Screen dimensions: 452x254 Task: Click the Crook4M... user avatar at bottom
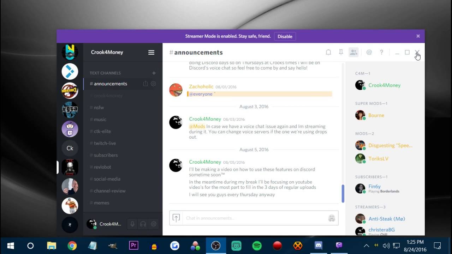(x=91, y=224)
